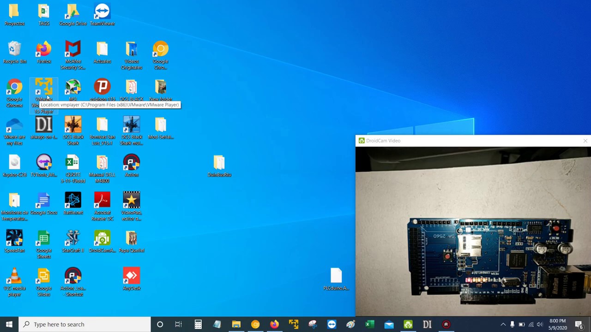Select the DCS BLACK archive icon
The height and width of the screenshot is (332, 591).
tap(132, 90)
